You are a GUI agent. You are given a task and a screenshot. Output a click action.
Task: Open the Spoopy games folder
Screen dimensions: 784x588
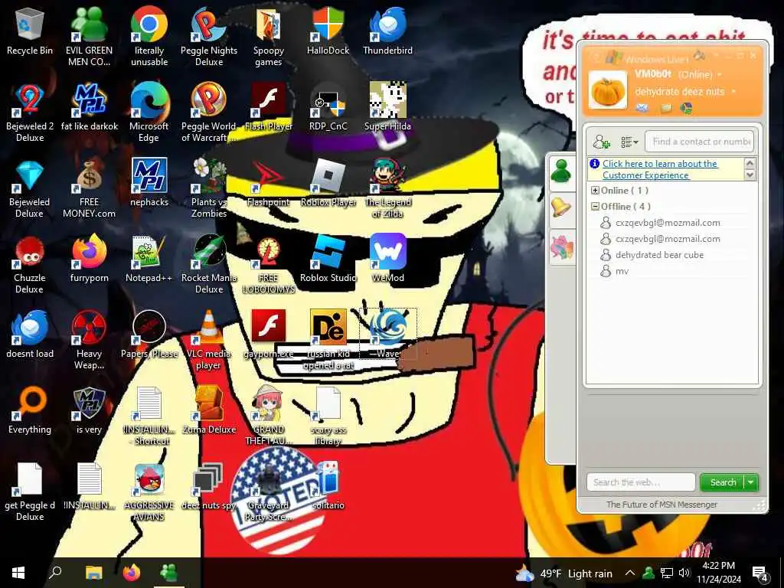(269, 37)
